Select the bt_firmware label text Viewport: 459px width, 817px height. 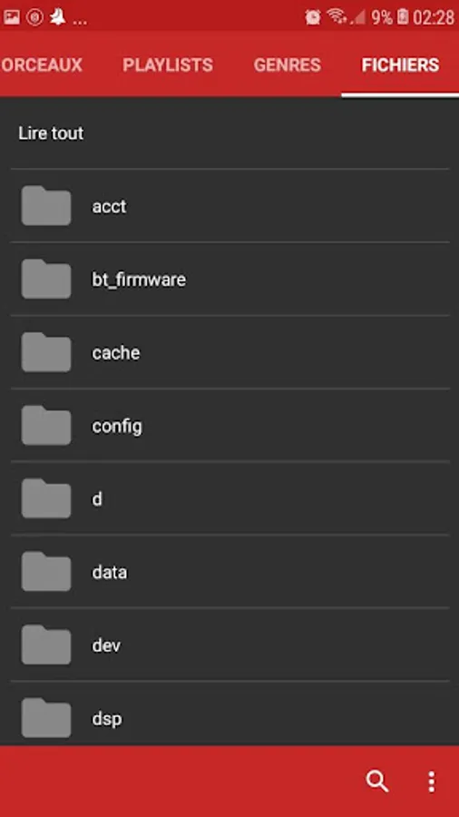[139, 280]
